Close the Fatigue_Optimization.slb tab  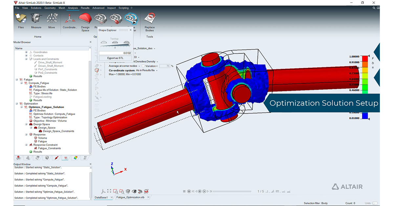click(148, 197)
